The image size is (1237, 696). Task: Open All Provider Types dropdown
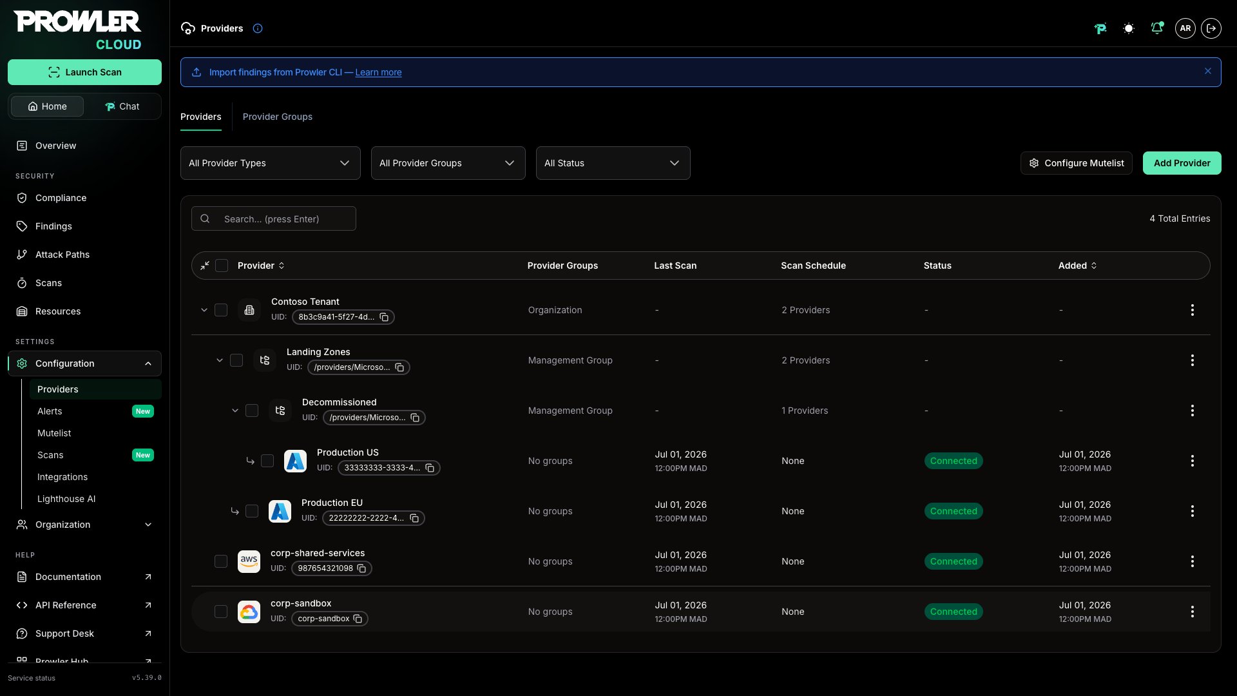click(x=270, y=163)
